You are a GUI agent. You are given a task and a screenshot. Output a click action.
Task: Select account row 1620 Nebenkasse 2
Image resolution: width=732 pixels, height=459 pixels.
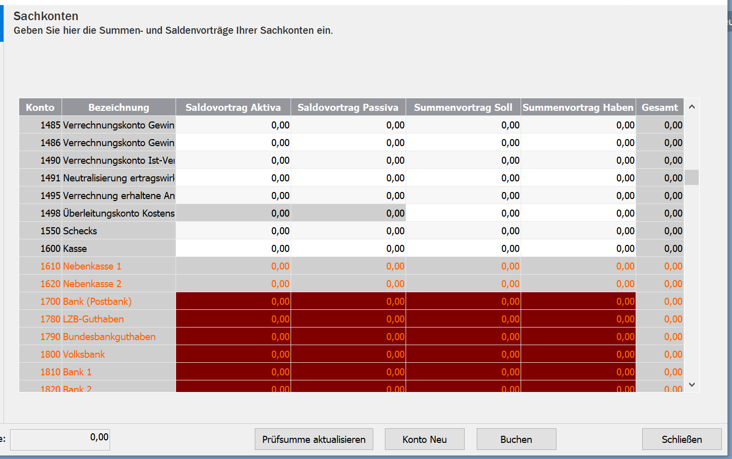pyautogui.click(x=351, y=284)
